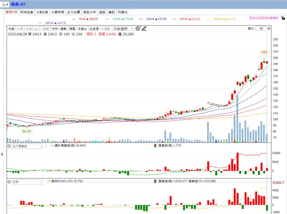The width and height of the screenshot is (287, 214).
Task: Open the 投信 indicator dropdown in lower panel
Action: (x=27, y=182)
